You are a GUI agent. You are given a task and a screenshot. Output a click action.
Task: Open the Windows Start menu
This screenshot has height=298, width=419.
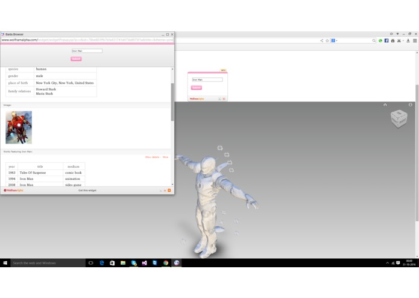[5, 263]
